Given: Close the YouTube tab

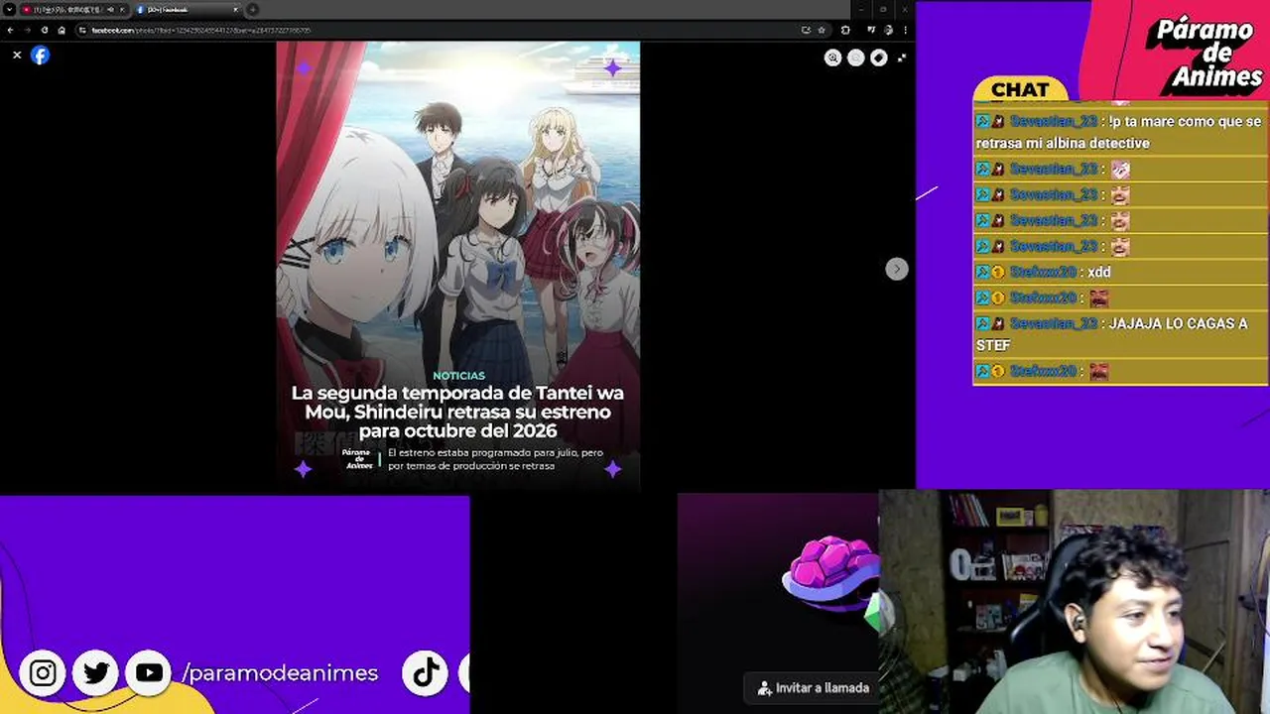Looking at the screenshot, I should tap(122, 10).
